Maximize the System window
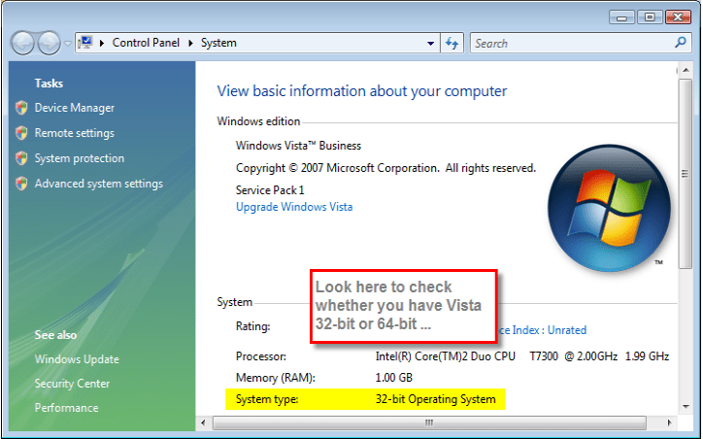The width and height of the screenshot is (703, 439). pyautogui.click(x=650, y=17)
